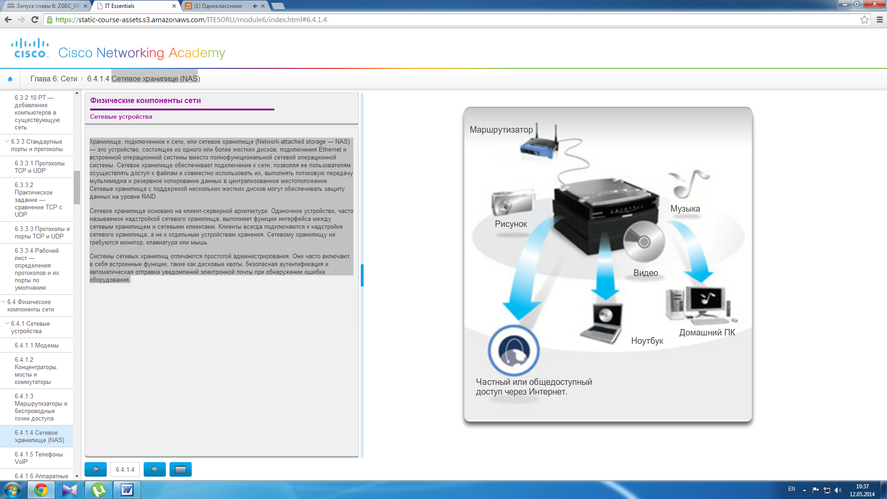This screenshot has height=499, width=887.
Task: Click the home icon in breadcrumb bar
Action: 10,79
